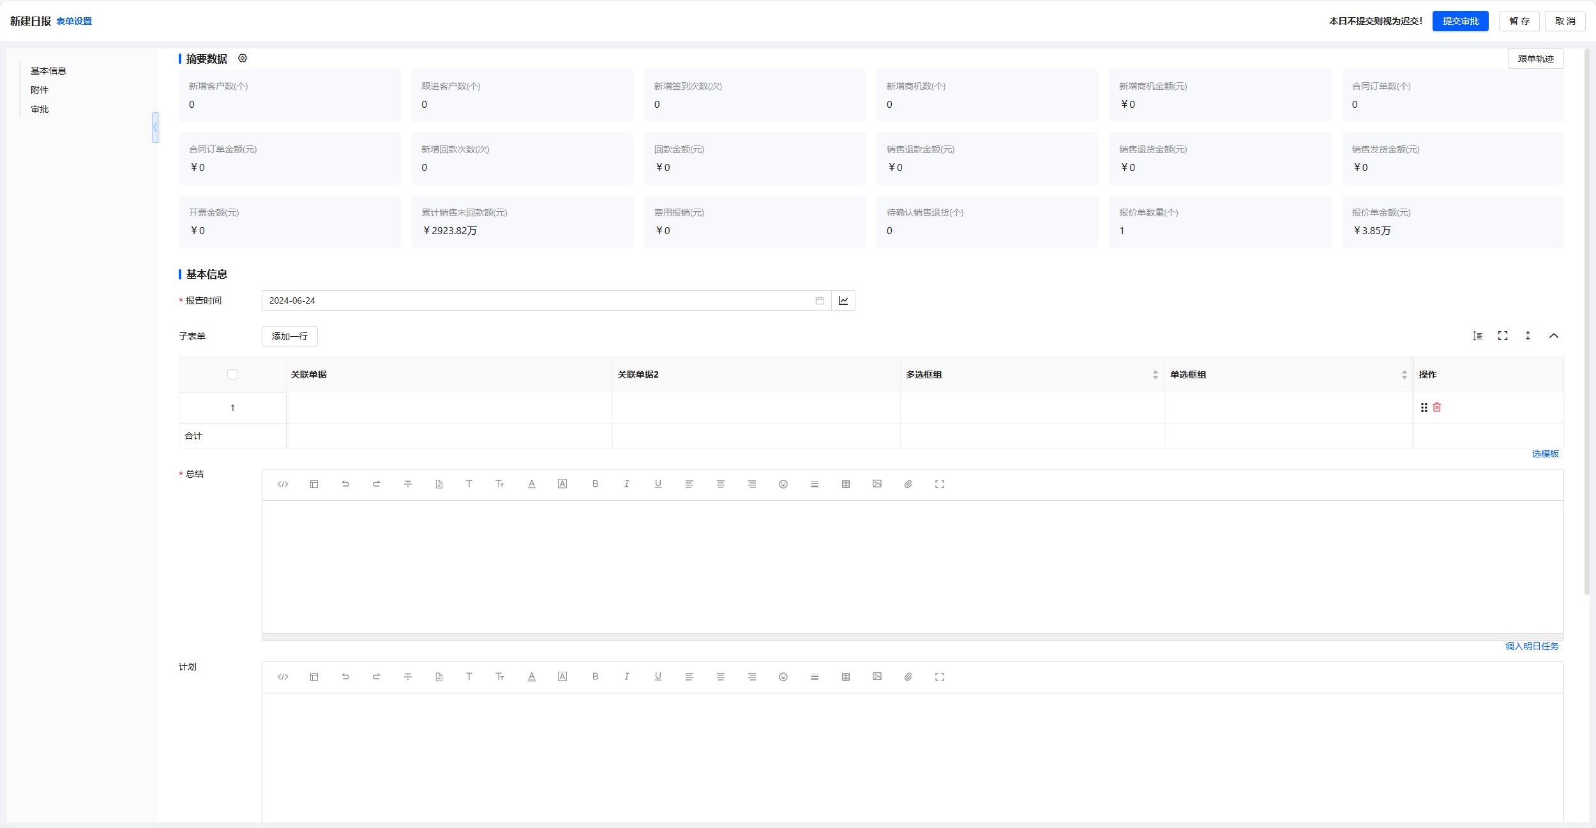This screenshot has height=828, width=1596.
Task: Toggle bold in the 计划 editor
Action: 595,677
